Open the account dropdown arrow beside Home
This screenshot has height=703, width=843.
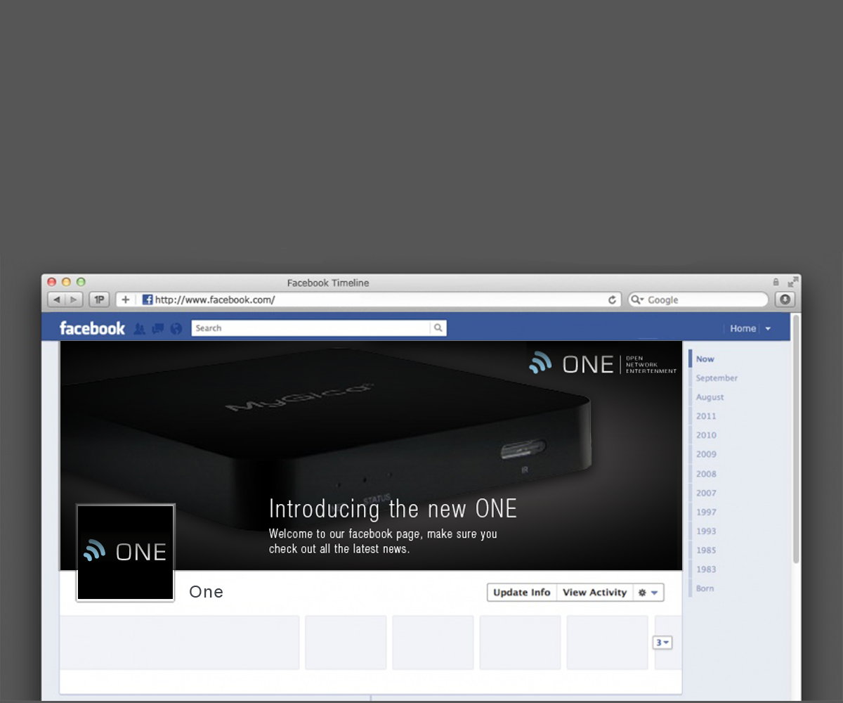pos(768,329)
